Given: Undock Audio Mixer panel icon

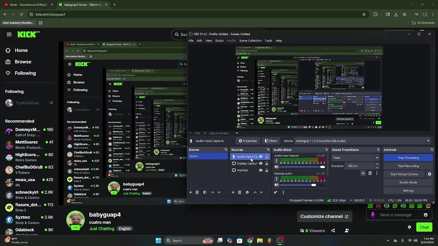Looking at the screenshot, I should pos(326,150).
